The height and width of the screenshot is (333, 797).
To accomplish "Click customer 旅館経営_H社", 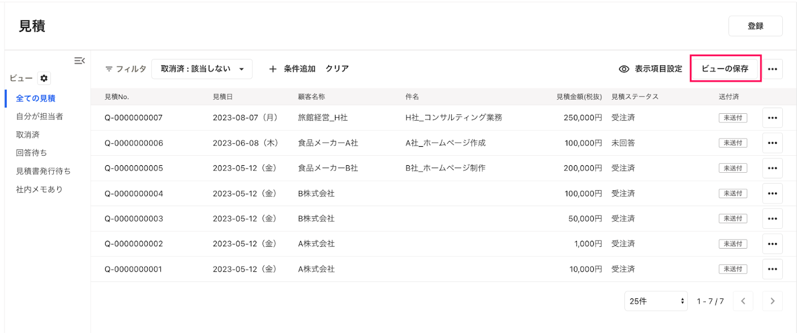I will point(322,118).
